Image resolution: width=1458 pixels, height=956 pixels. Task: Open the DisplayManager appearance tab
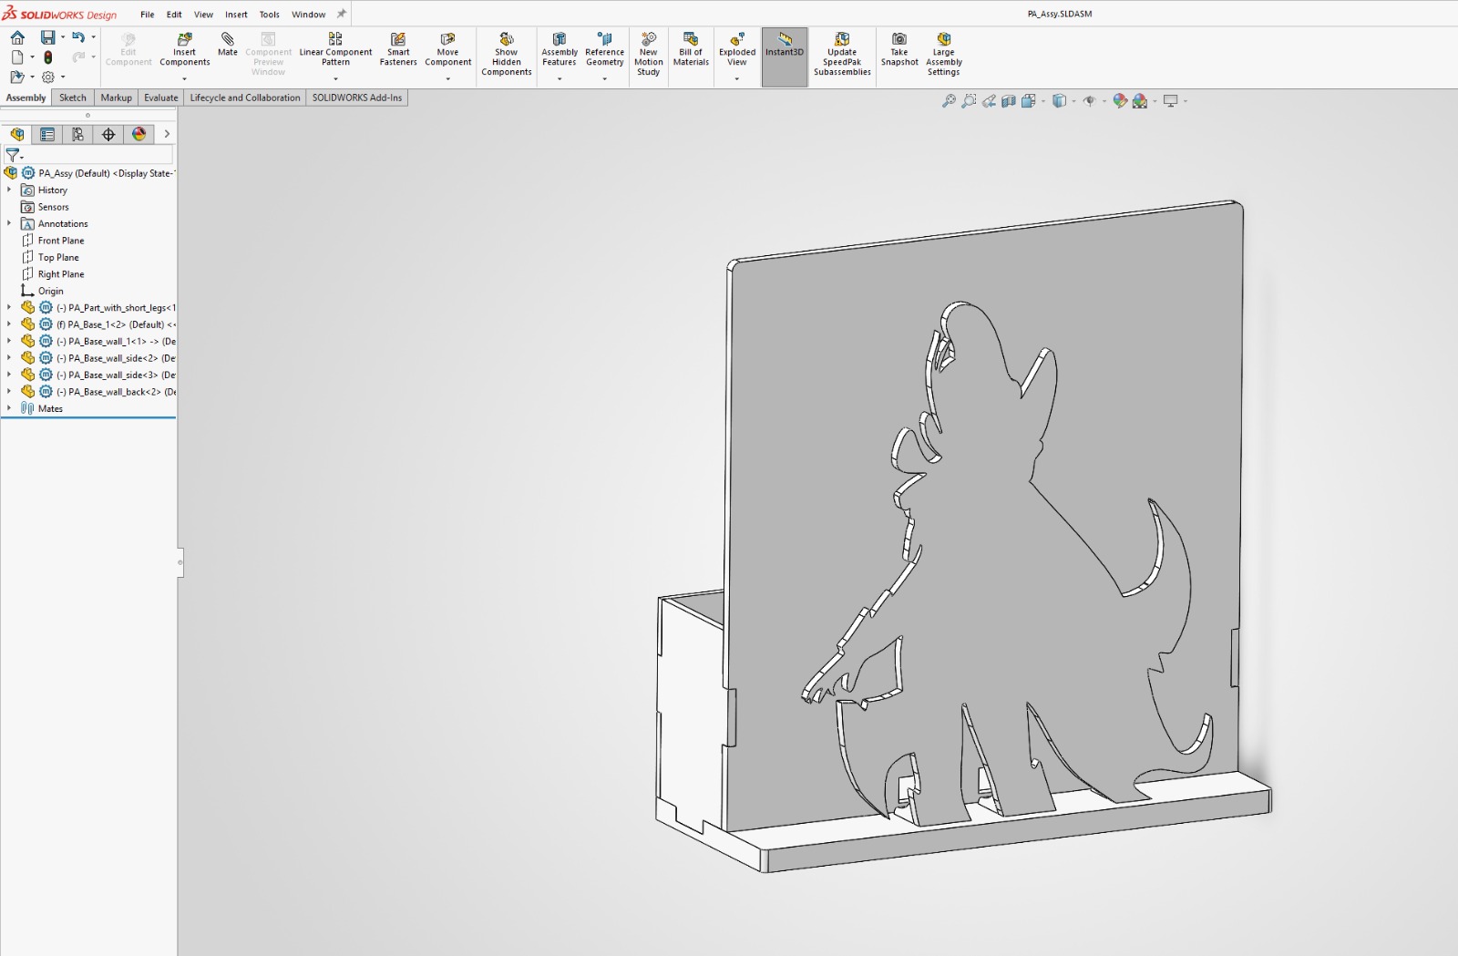coord(139,134)
